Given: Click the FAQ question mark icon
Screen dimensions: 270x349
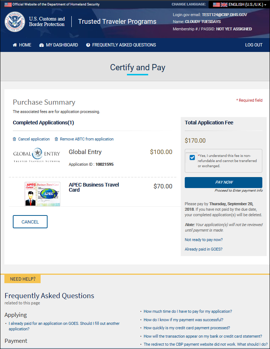Looking at the screenshot, I should [88, 45].
